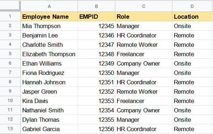
Task: Select column D header
Action: coord(193,6)
